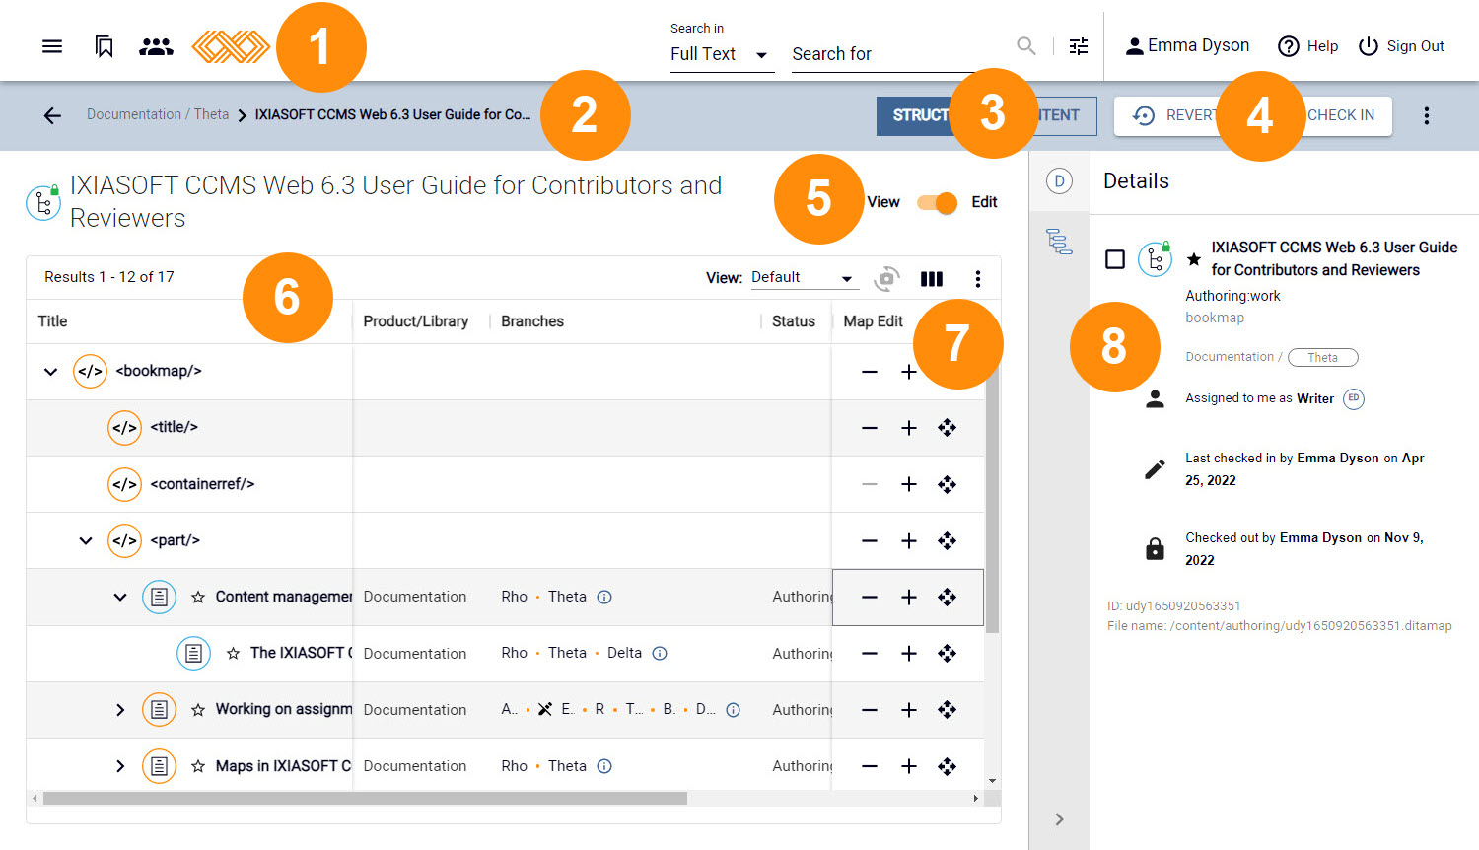Click the Map Edit column header
This screenshot has width=1479, height=850.
click(874, 321)
